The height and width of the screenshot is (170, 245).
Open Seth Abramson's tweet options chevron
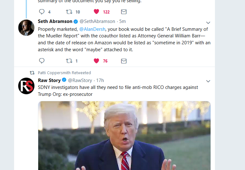pyautogui.click(x=208, y=23)
